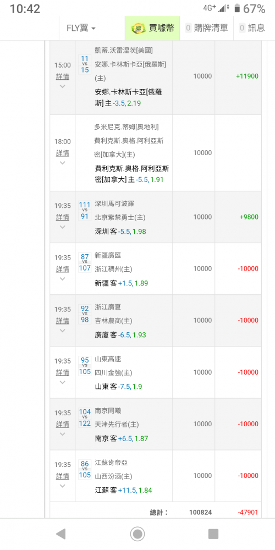Open the 86 vs 105 score box
The height and width of the screenshot is (550, 275).
85,470
